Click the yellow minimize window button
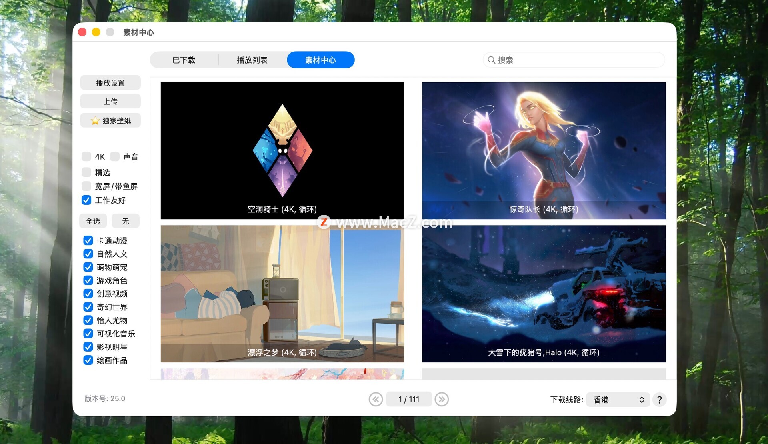 coord(96,32)
